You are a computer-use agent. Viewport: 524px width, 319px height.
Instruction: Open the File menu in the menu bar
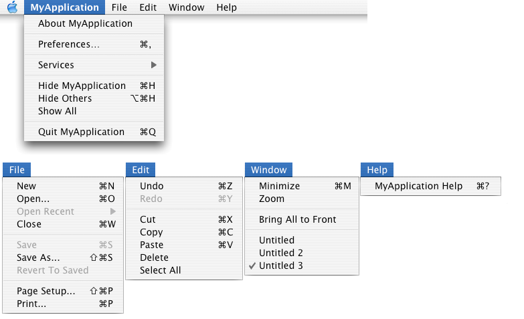(119, 7)
